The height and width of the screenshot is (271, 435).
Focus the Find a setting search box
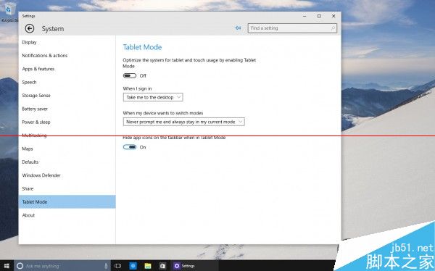(292, 28)
